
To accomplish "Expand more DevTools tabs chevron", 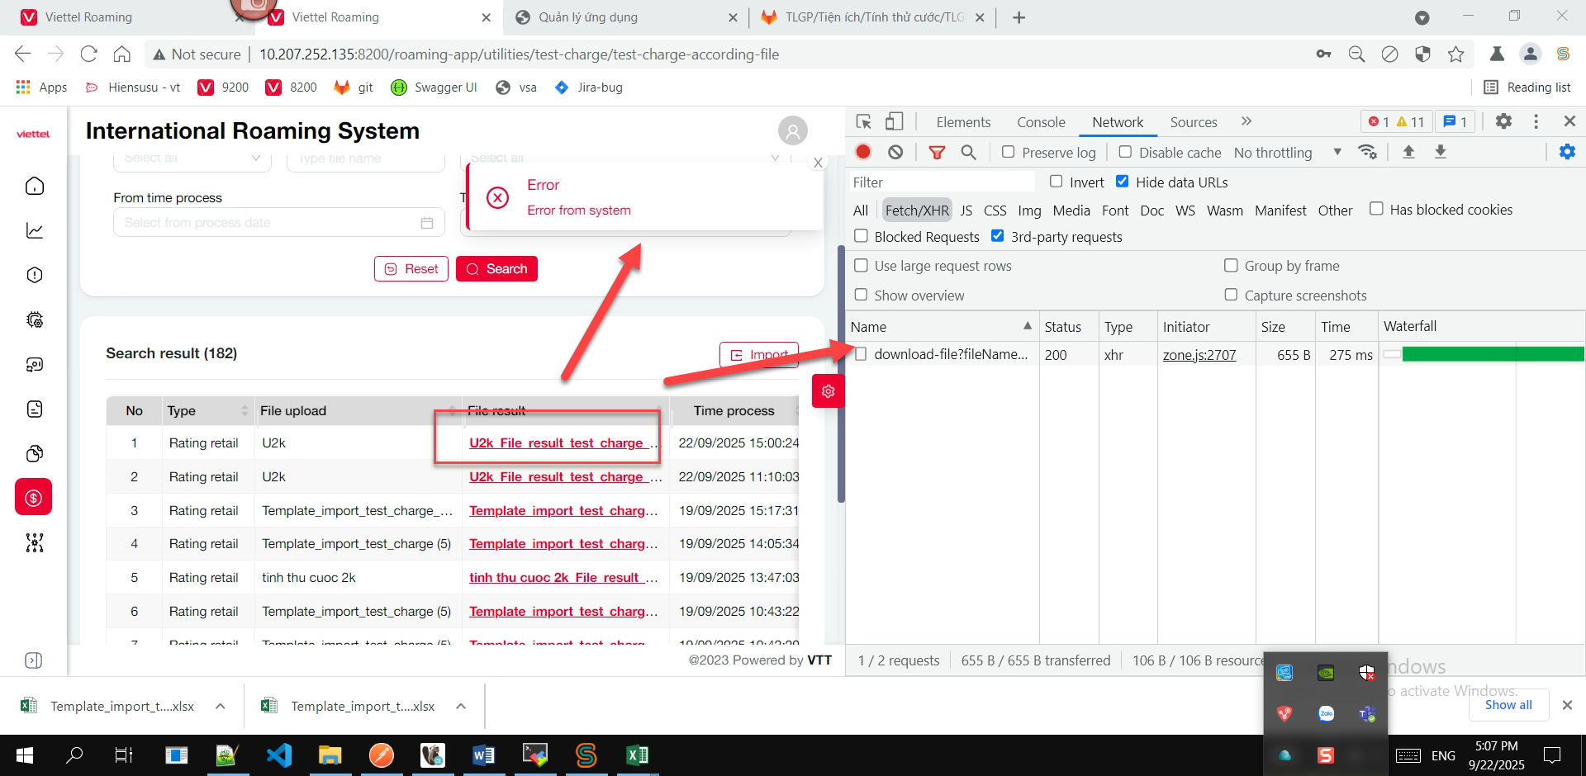I will (1246, 121).
